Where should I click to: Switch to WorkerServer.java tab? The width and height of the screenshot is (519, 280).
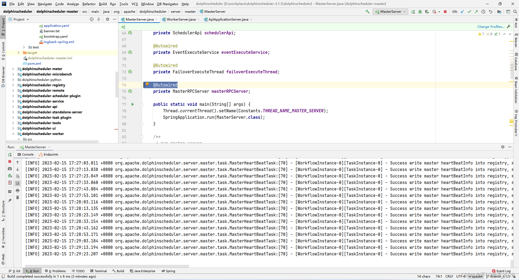pos(181,19)
